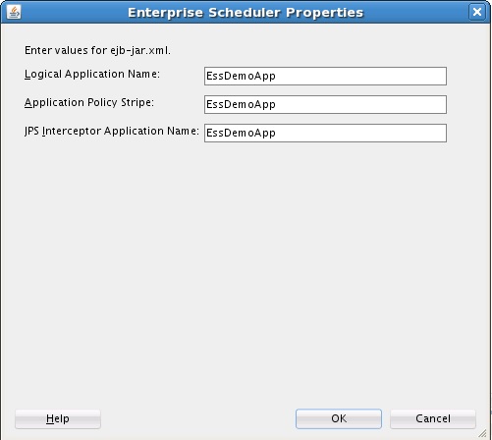The width and height of the screenshot is (492, 440).
Task: Click EssDemoApp text in JPS Interceptor field
Action: [x=241, y=134]
